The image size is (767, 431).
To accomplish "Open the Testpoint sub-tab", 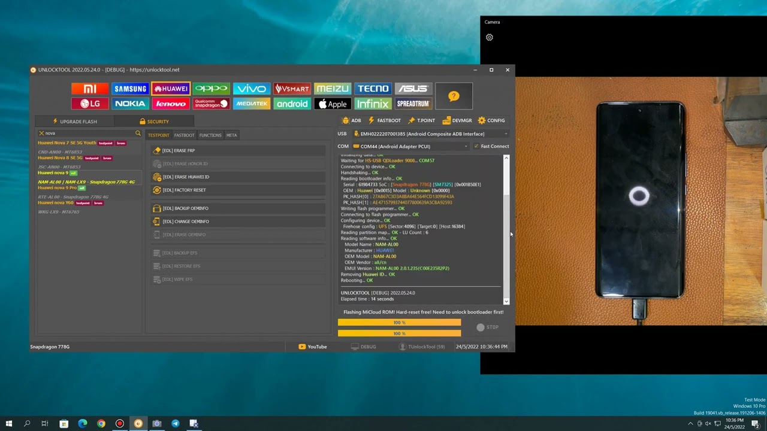I will click(x=159, y=135).
